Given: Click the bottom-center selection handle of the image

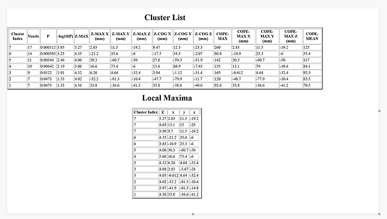Looking at the screenshot, I should 193,214.
